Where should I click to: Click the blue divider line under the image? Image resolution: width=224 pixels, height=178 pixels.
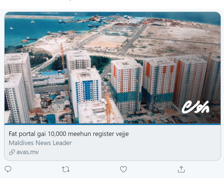click(x=113, y=124)
